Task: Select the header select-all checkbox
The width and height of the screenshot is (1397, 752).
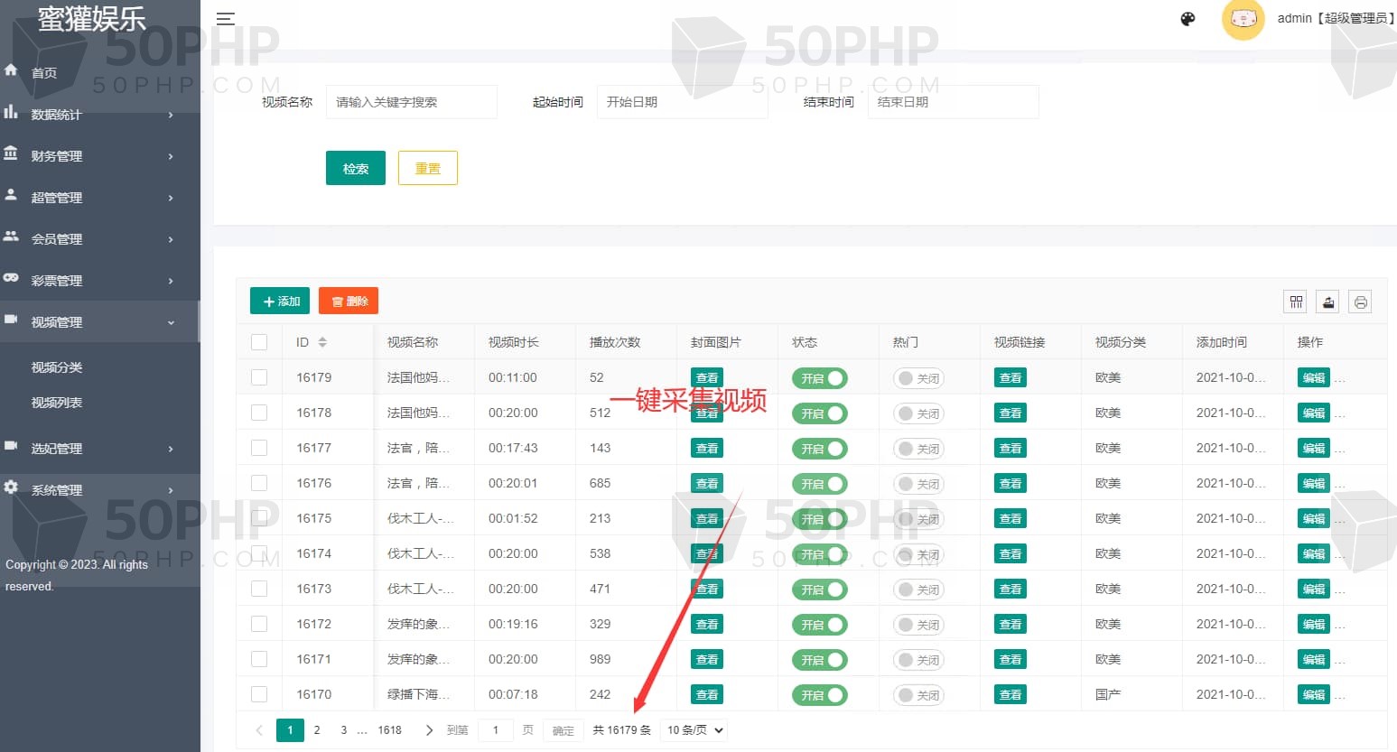Action: point(259,342)
